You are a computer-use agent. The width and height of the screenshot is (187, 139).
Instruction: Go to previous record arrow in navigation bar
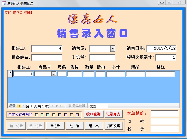click(x=23, y=106)
